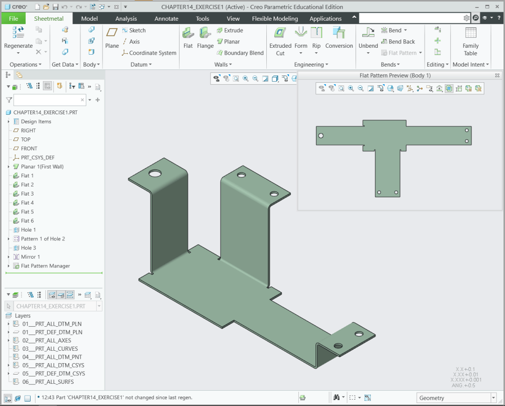The width and height of the screenshot is (505, 406).
Task: Open file from quick access toolbar
Action: click(46, 7)
